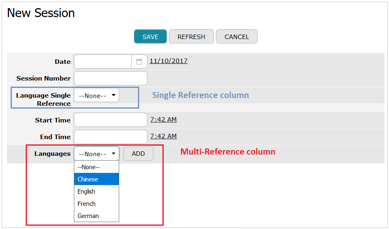The width and height of the screenshot is (389, 229).
Task: Click the 7:42 AM link next to Start Time
Action: (164, 120)
